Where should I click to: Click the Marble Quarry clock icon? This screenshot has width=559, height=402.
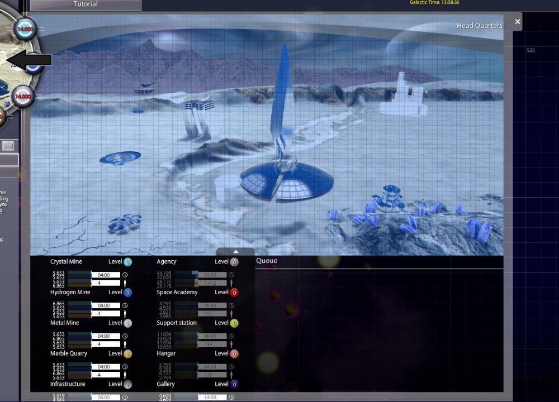tap(125, 367)
